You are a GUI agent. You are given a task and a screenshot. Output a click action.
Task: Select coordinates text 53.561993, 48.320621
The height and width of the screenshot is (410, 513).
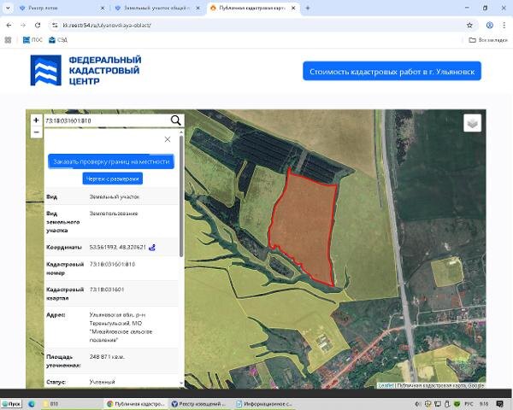(x=118, y=248)
